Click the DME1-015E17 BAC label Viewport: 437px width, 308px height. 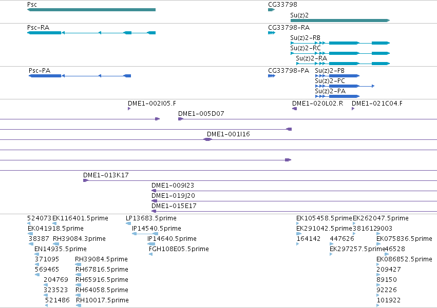point(174,206)
